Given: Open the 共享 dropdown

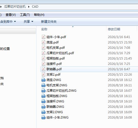Looking at the screenshot, I should (28, 21).
